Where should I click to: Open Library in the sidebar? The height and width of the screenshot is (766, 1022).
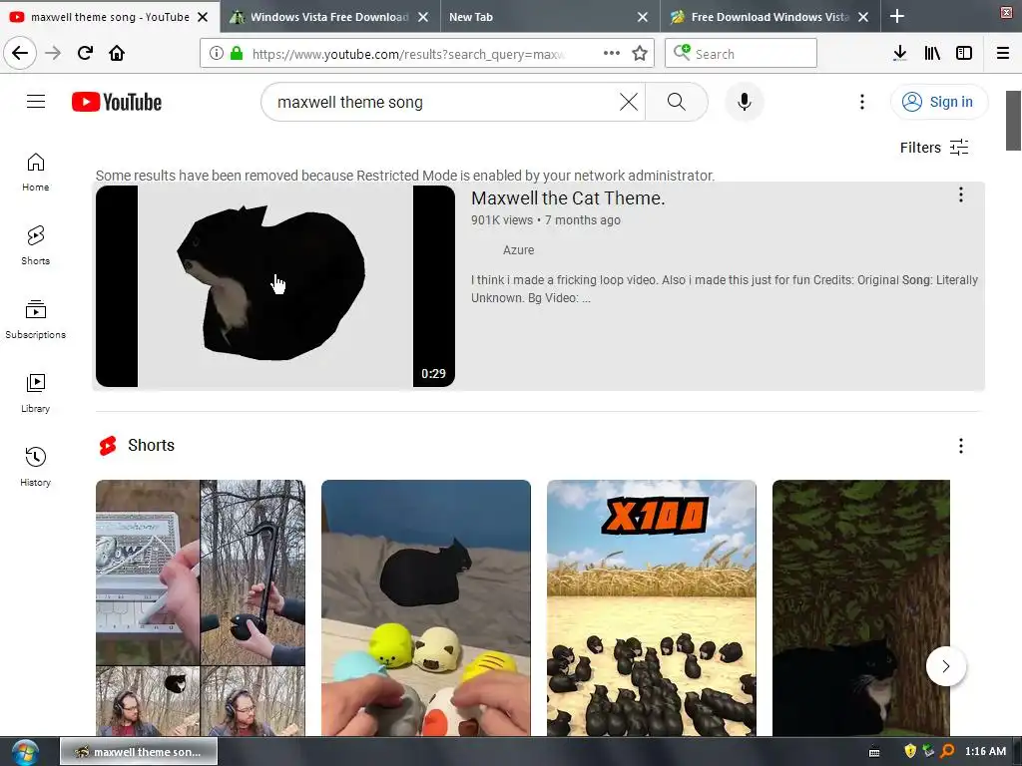point(36,393)
